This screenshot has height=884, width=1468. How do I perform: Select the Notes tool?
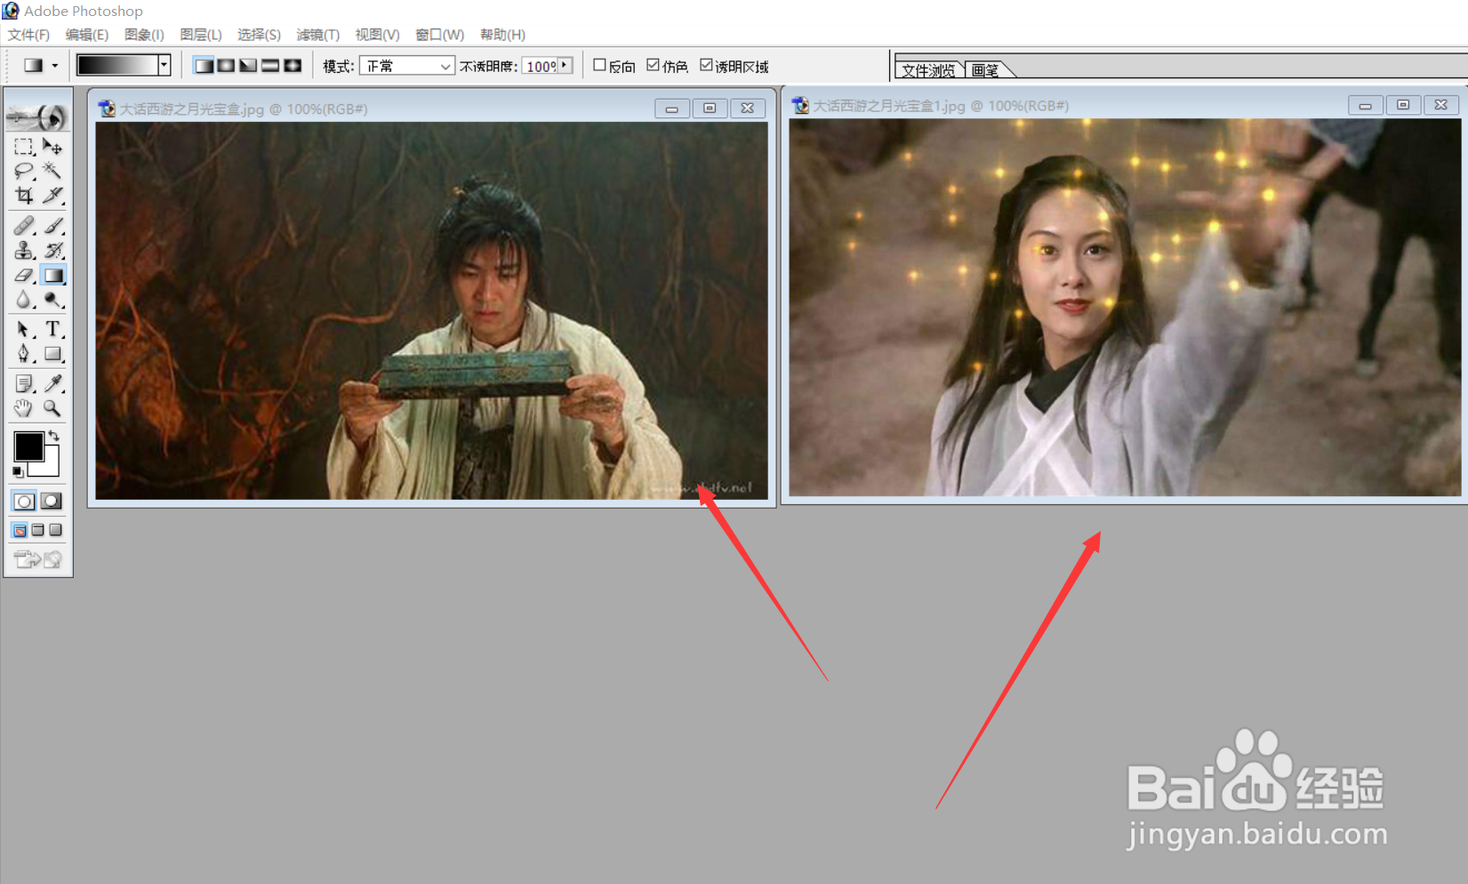24,383
